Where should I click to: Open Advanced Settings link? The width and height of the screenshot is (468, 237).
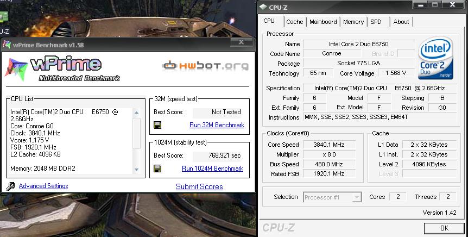point(43,186)
